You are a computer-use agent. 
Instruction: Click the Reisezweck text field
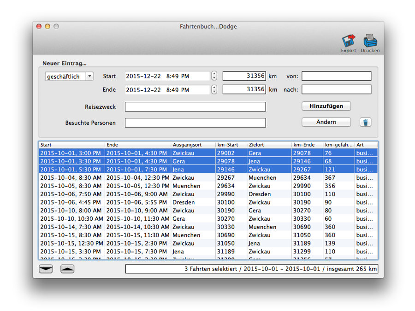(195, 107)
